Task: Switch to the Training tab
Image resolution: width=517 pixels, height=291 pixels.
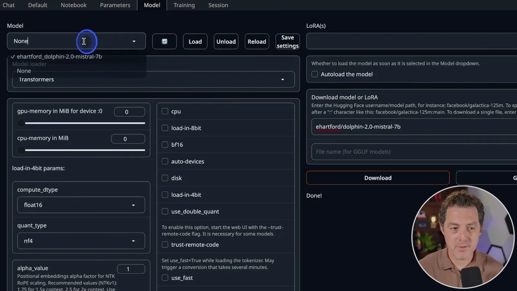Action: (184, 5)
